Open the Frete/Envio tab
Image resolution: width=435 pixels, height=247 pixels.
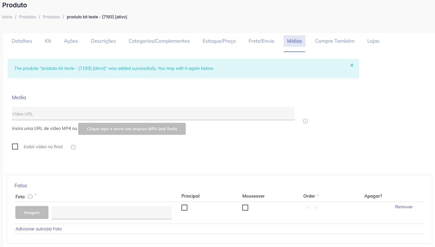(261, 41)
